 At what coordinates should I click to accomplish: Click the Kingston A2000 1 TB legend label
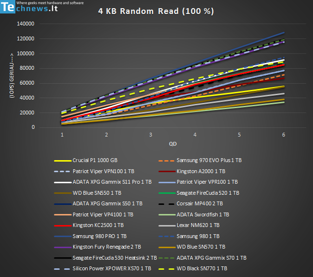[x=201, y=172]
